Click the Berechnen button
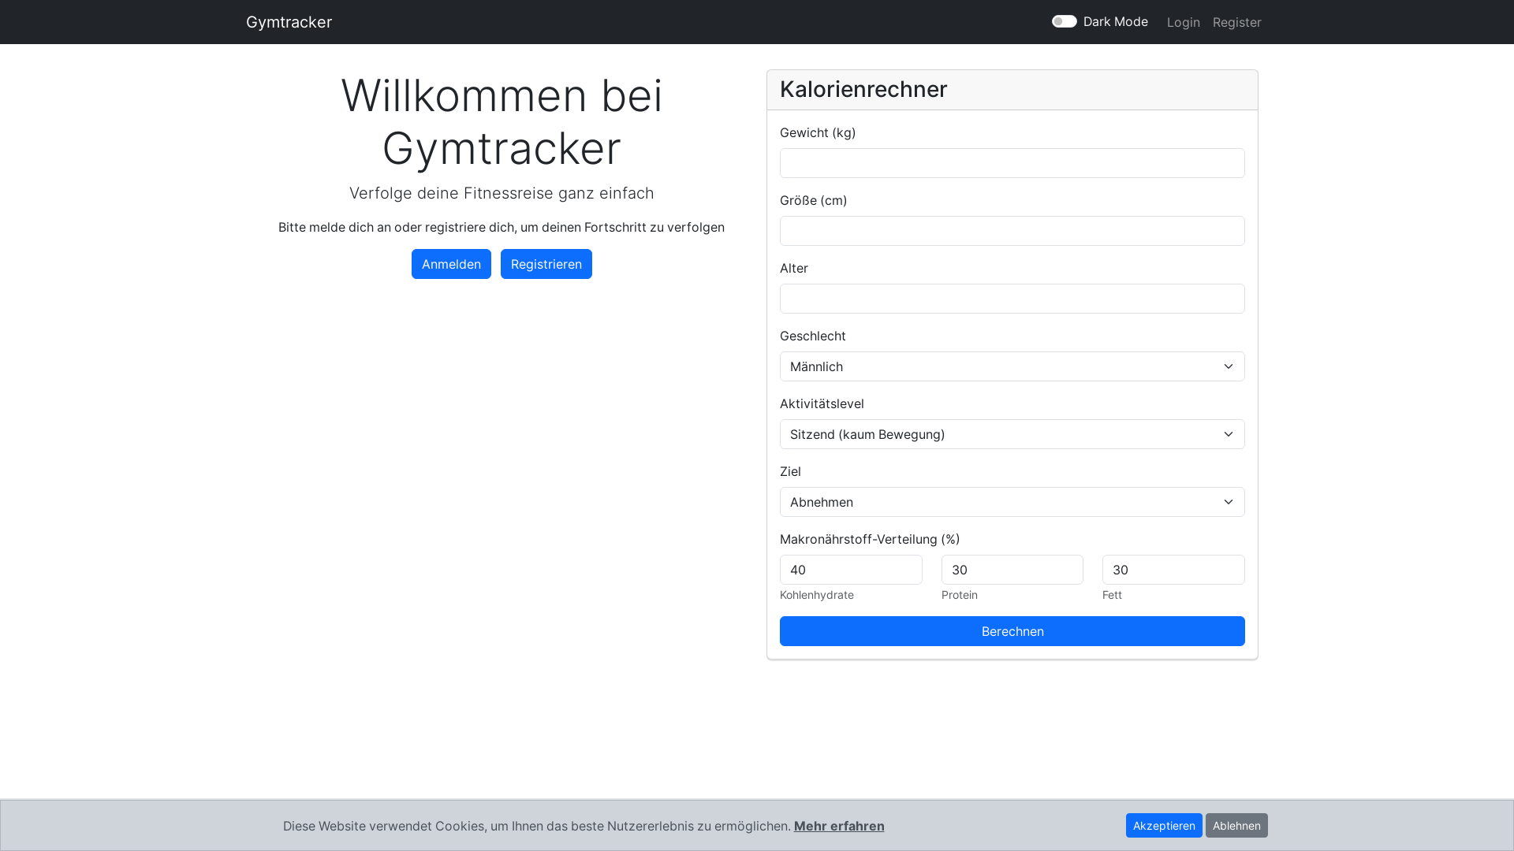This screenshot has width=1514, height=851. point(1012,631)
